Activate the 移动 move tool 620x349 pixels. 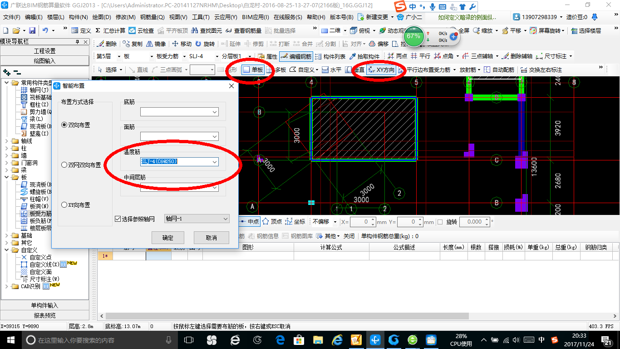coord(182,44)
